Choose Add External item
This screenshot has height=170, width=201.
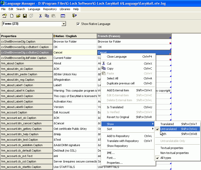(x=128, y=90)
